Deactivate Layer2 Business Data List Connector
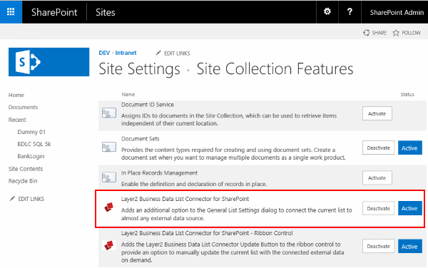The image size is (428, 268). click(378, 208)
